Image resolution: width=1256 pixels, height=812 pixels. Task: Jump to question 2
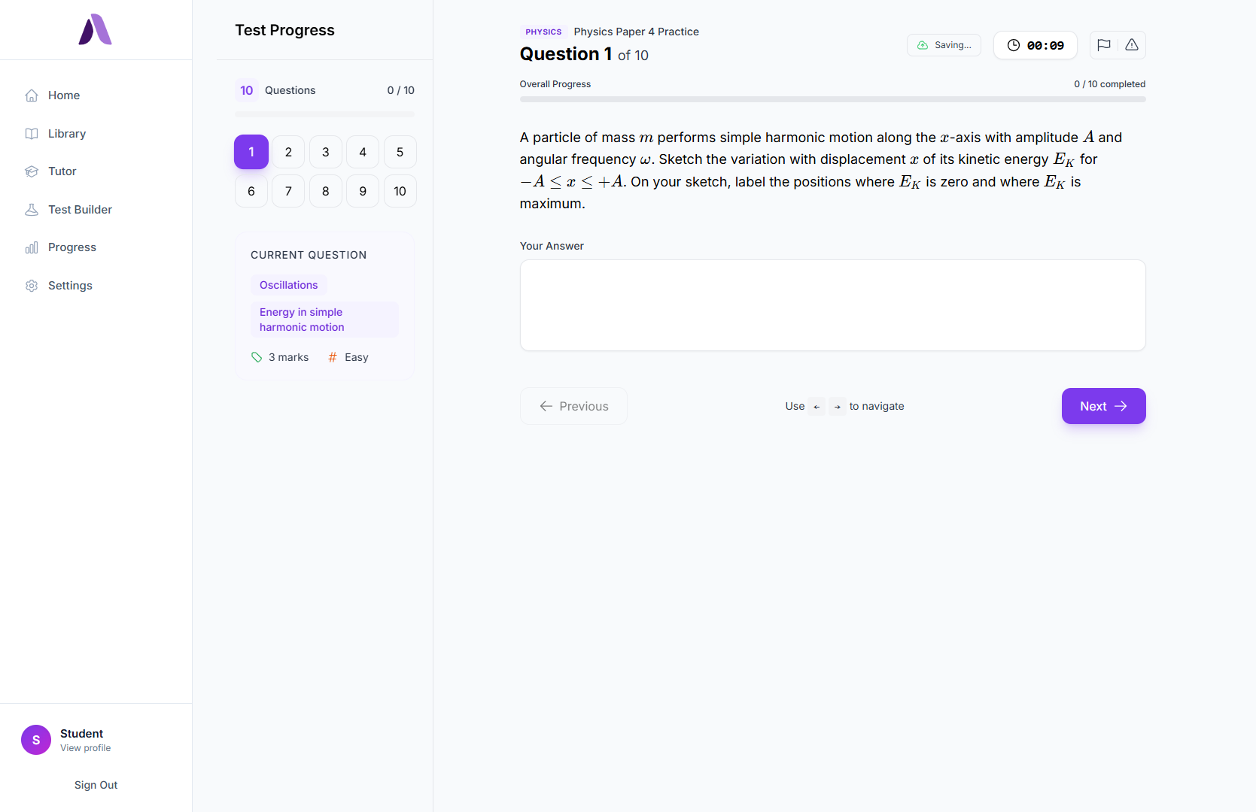point(288,152)
